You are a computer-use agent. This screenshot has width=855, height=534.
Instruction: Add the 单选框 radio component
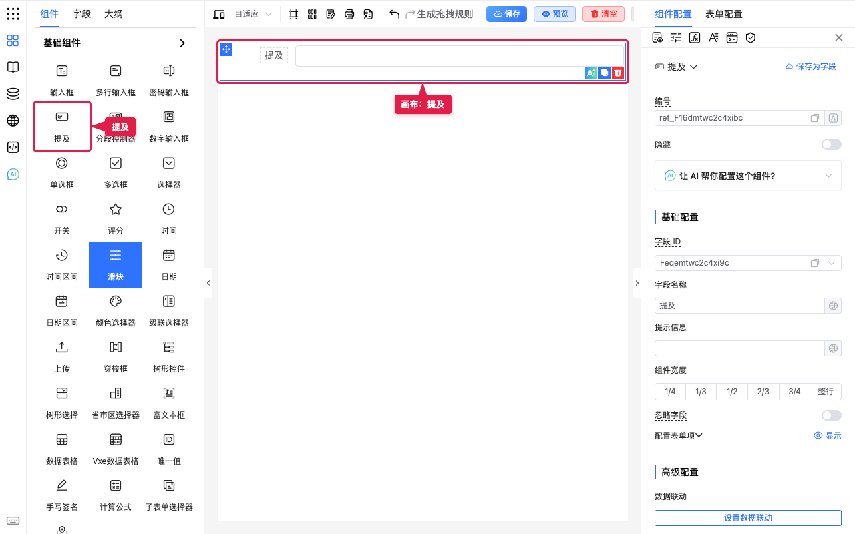coord(62,172)
